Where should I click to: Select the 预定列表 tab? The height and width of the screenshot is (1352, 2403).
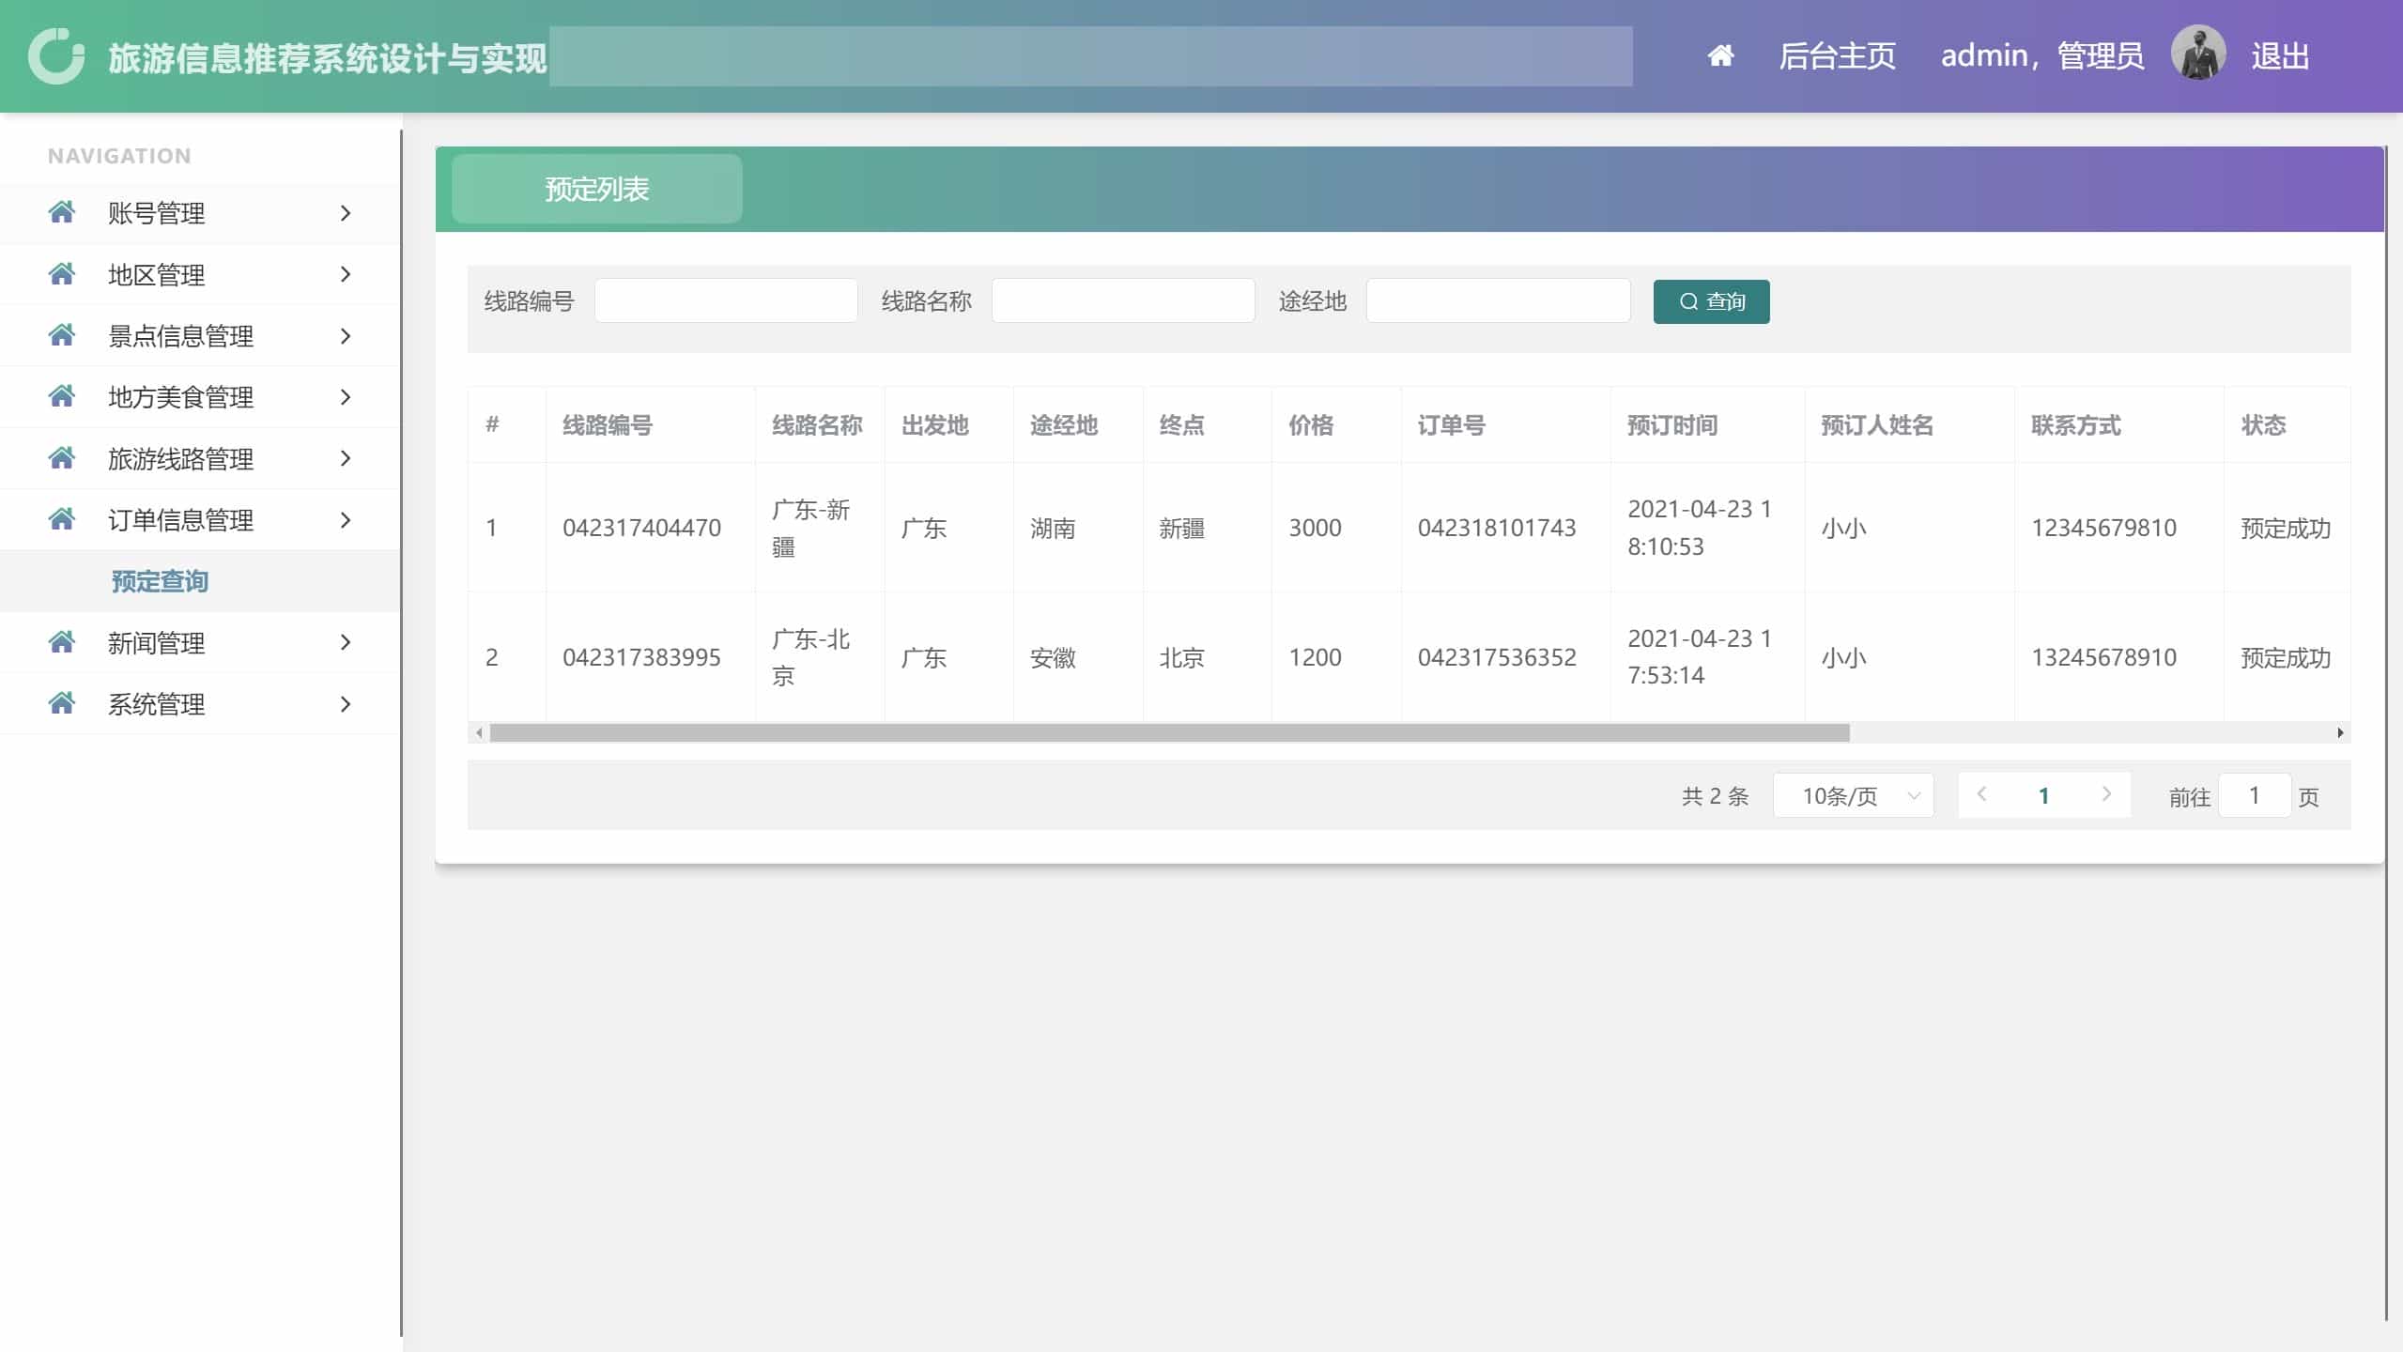click(597, 189)
